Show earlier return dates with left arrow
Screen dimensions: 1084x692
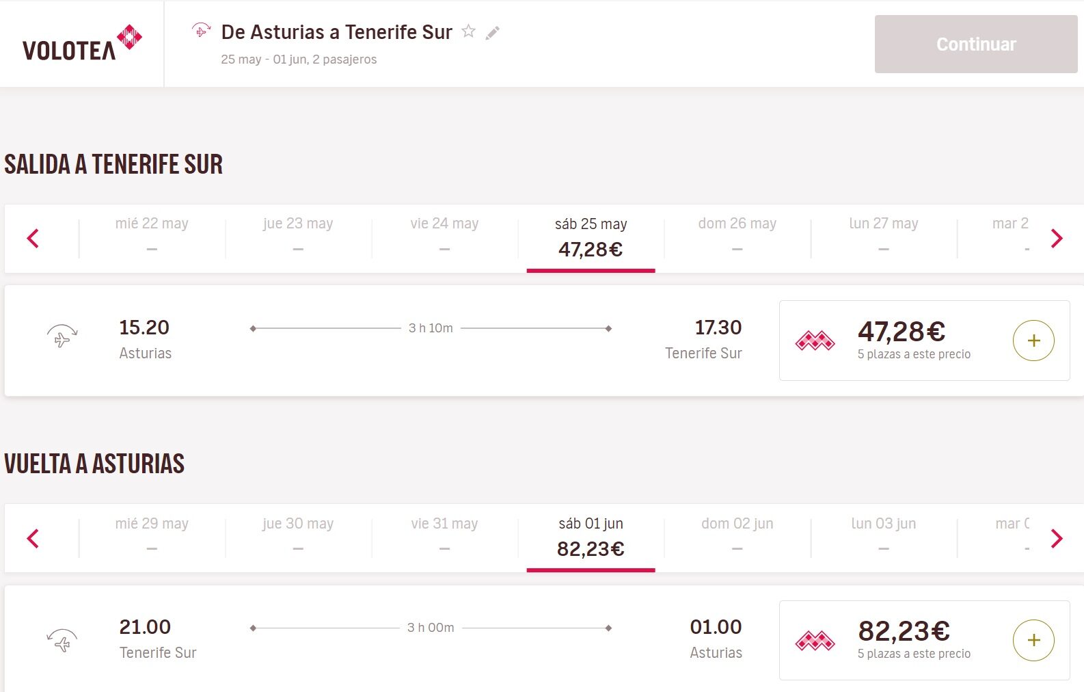tap(33, 538)
